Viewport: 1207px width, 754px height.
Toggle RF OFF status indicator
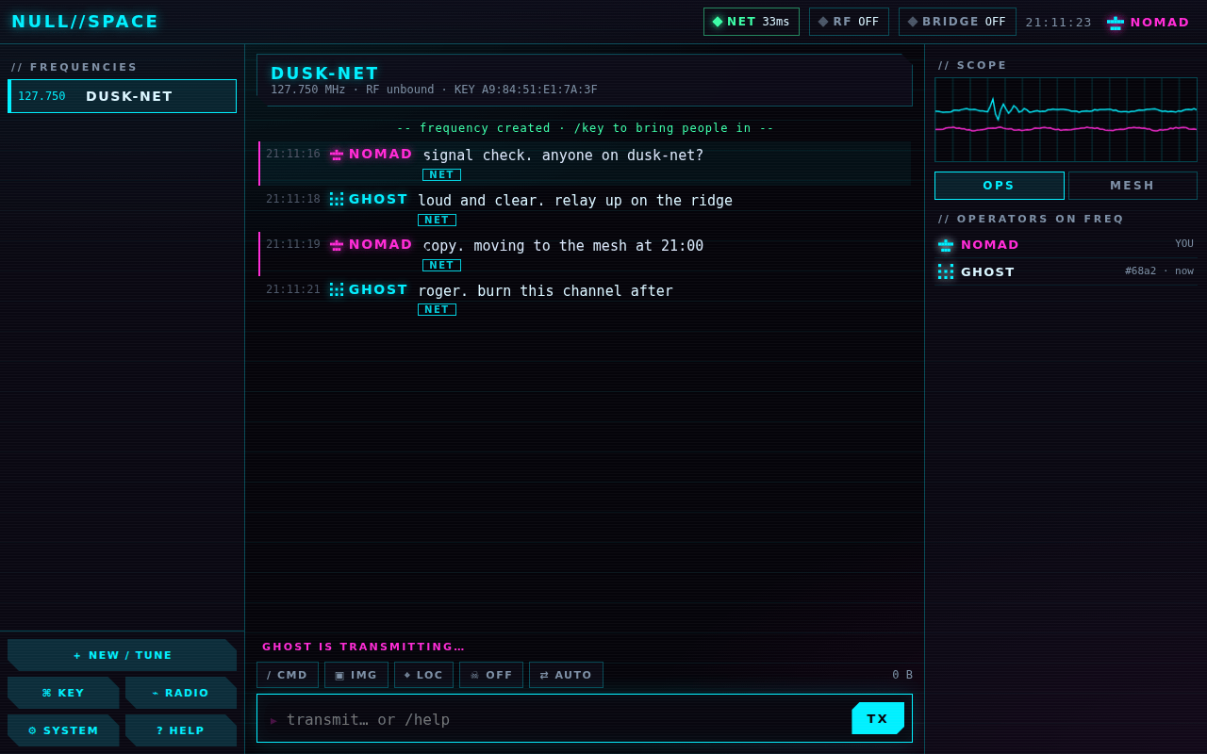click(849, 22)
